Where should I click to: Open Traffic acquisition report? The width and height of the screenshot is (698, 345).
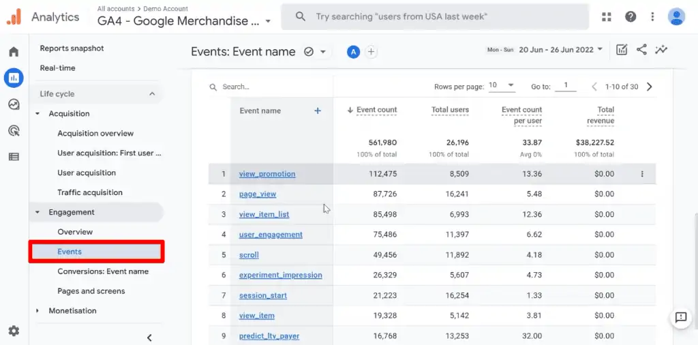[x=90, y=192]
